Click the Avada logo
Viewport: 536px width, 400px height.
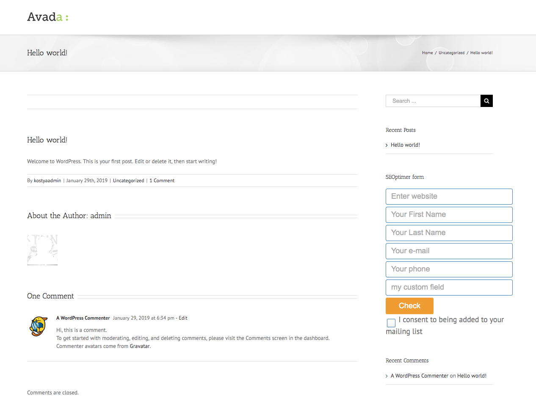[x=47, y=17]
